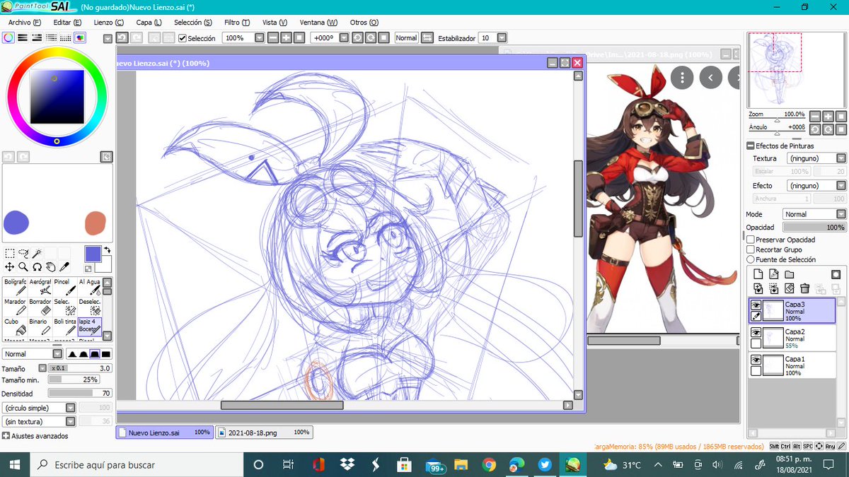The height and width of the screenshot is (477, 849).
Task: Create a new linework layer
Action: click(773, 274)
